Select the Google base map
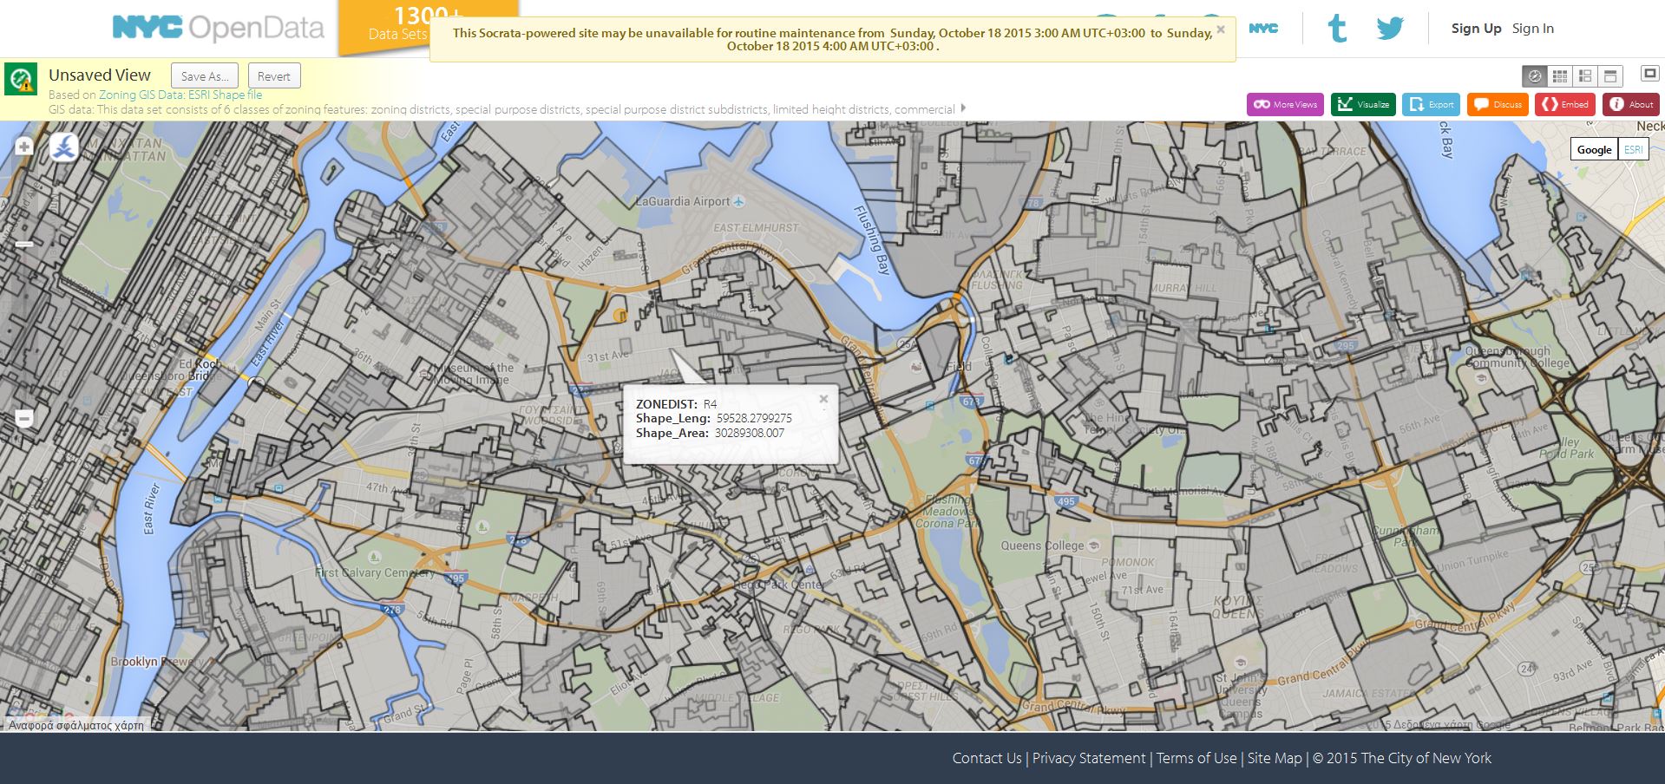1665x784 pixels. [1594, 149]
